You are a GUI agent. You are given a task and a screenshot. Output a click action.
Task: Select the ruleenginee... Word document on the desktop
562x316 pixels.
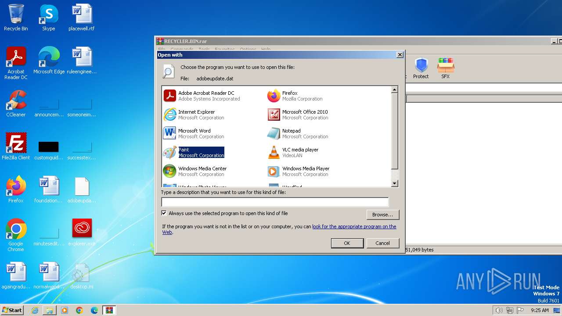(x=82, y=61)
